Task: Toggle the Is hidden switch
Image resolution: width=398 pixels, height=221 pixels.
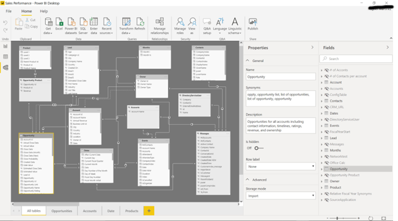Action: (259, 148)
